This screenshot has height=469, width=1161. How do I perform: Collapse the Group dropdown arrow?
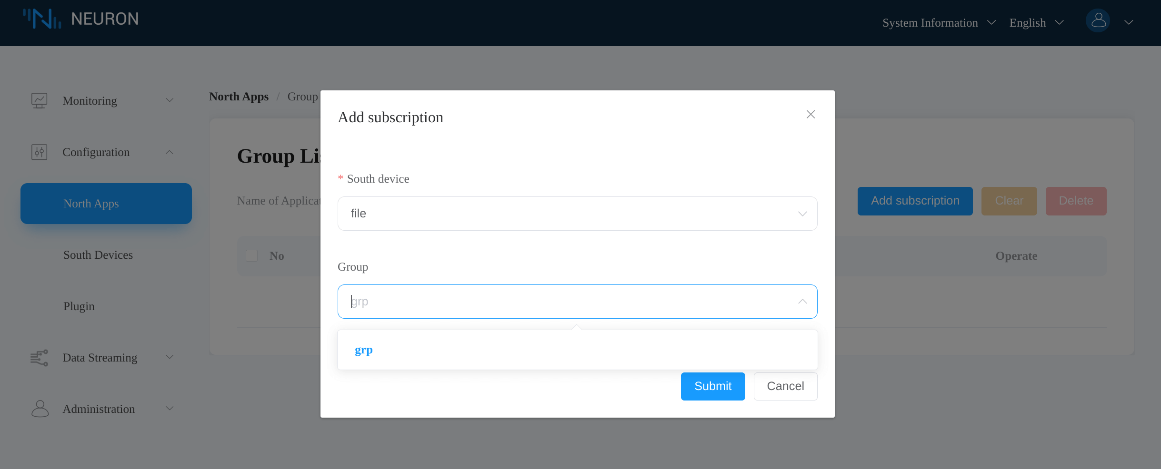point(801,302)
